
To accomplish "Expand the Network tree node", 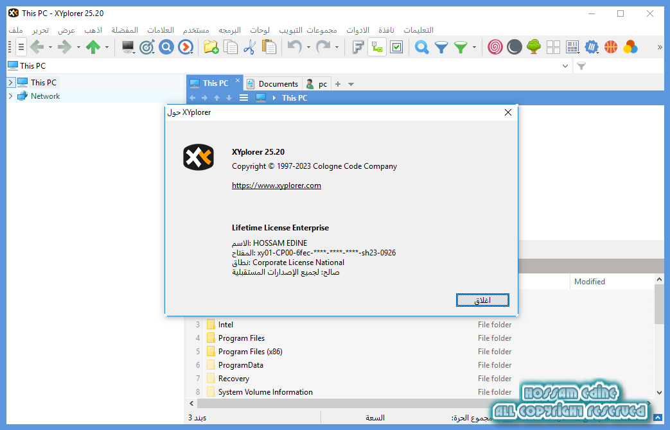I will [11, 96].
